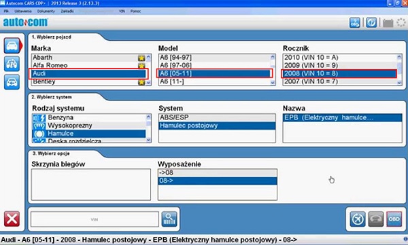The image size is (408, 245).
Task: Open the OBD connector location icon
Action: tap(355, 22)
